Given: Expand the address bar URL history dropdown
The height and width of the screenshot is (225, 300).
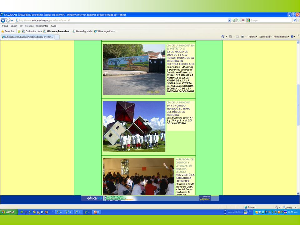Looking at the screenshot, I should 229,20.
